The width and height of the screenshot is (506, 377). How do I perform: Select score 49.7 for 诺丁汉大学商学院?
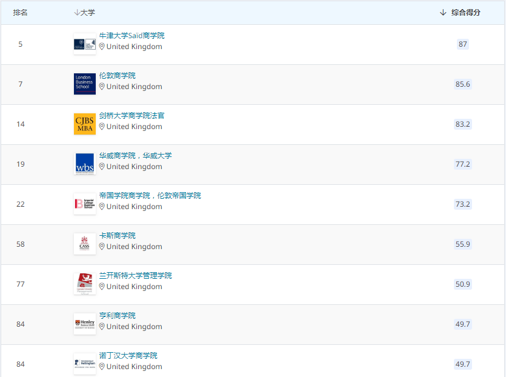pos(463,364)
